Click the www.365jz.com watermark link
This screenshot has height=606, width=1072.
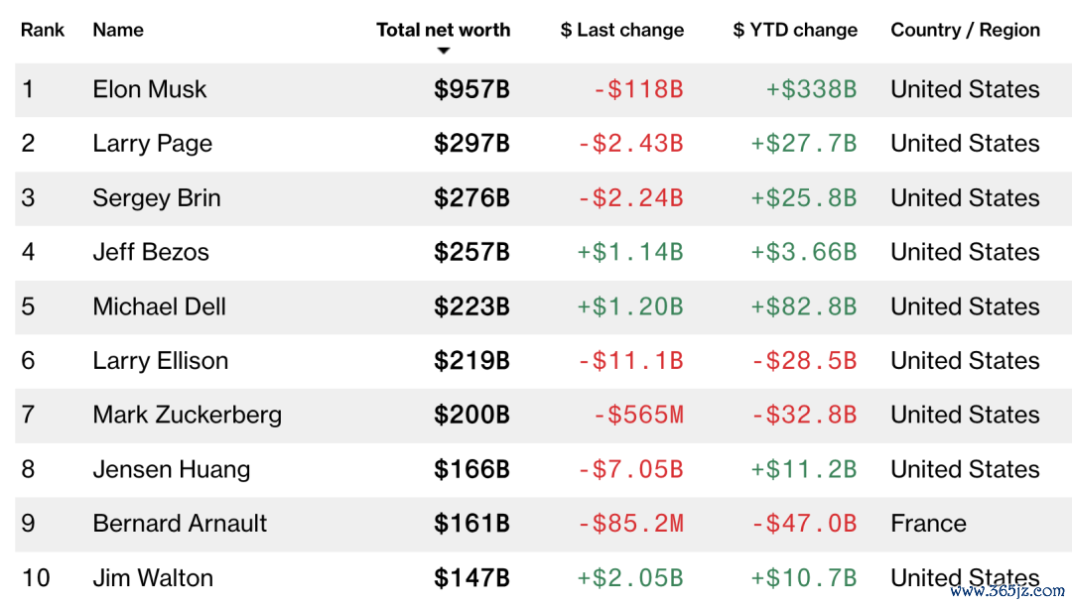[1007, 591]
